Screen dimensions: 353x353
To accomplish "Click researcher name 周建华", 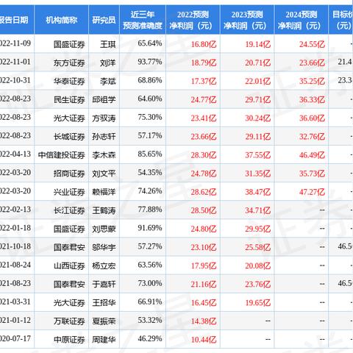I will coord(104,340).
